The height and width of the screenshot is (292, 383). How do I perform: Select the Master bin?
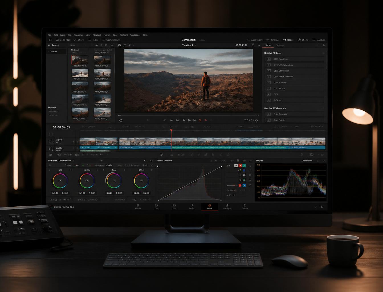(56, 52)
